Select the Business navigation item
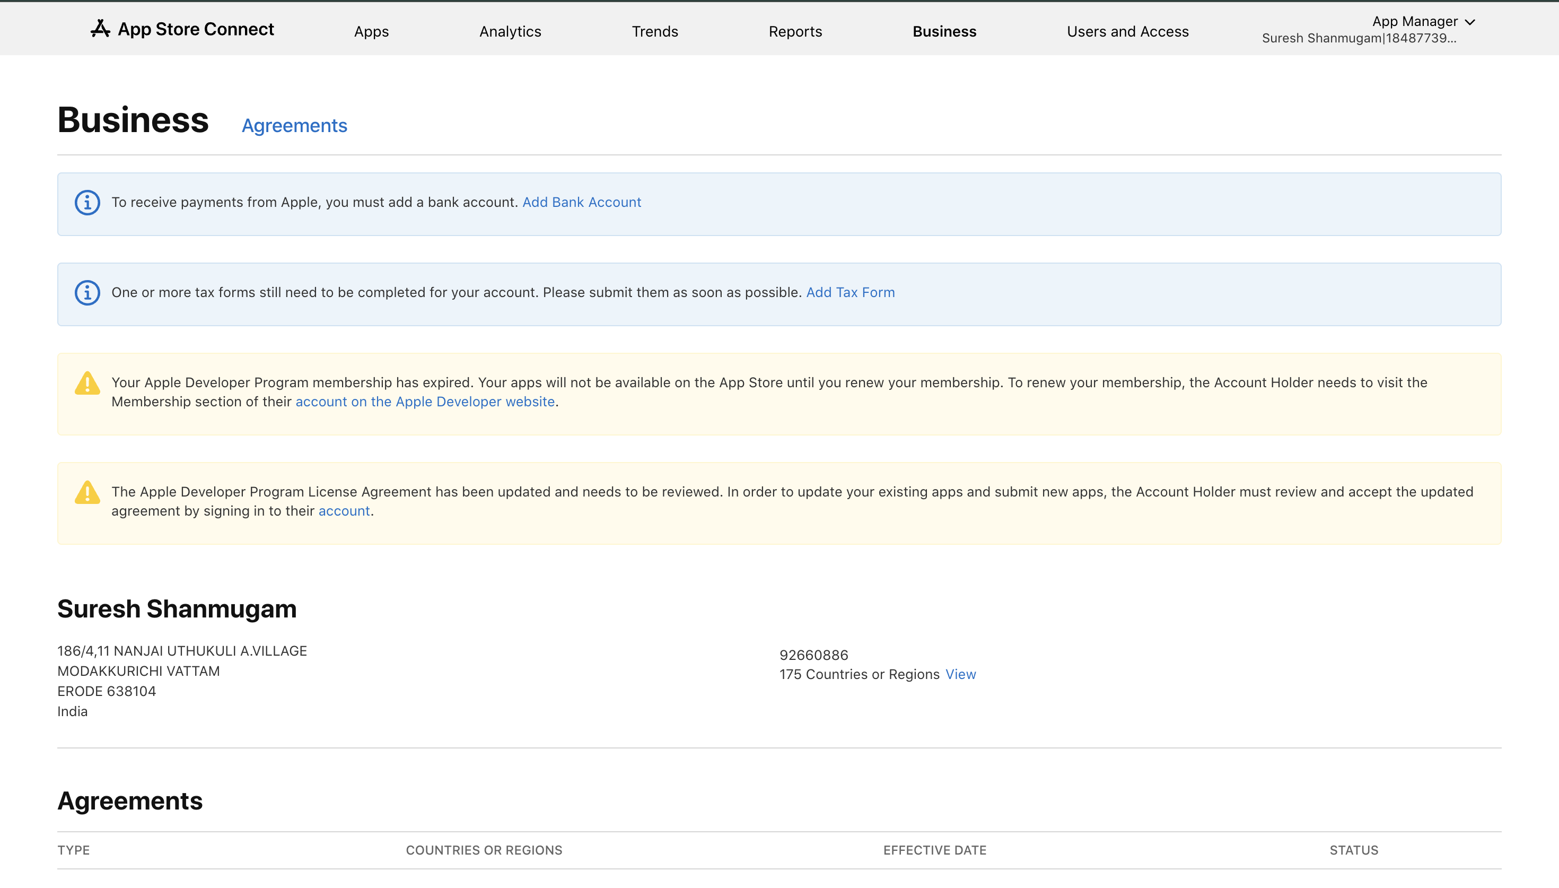 (x=944, y=31)
